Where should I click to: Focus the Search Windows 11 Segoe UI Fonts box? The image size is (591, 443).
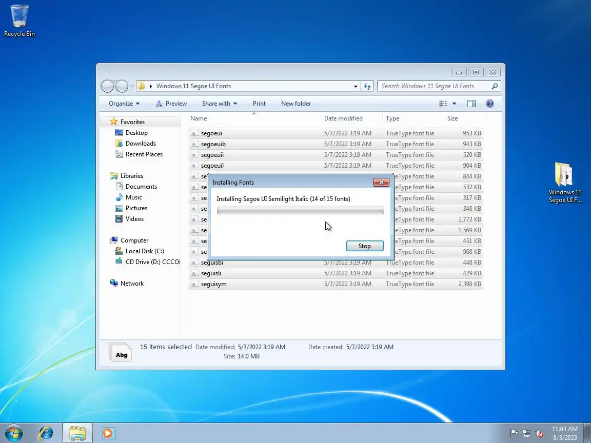(434, 86)
